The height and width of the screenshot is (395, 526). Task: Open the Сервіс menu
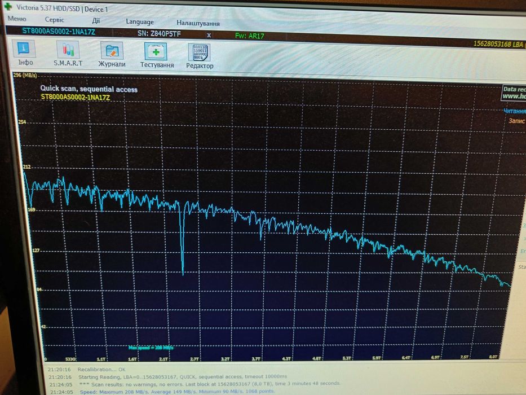click(54, 20)
